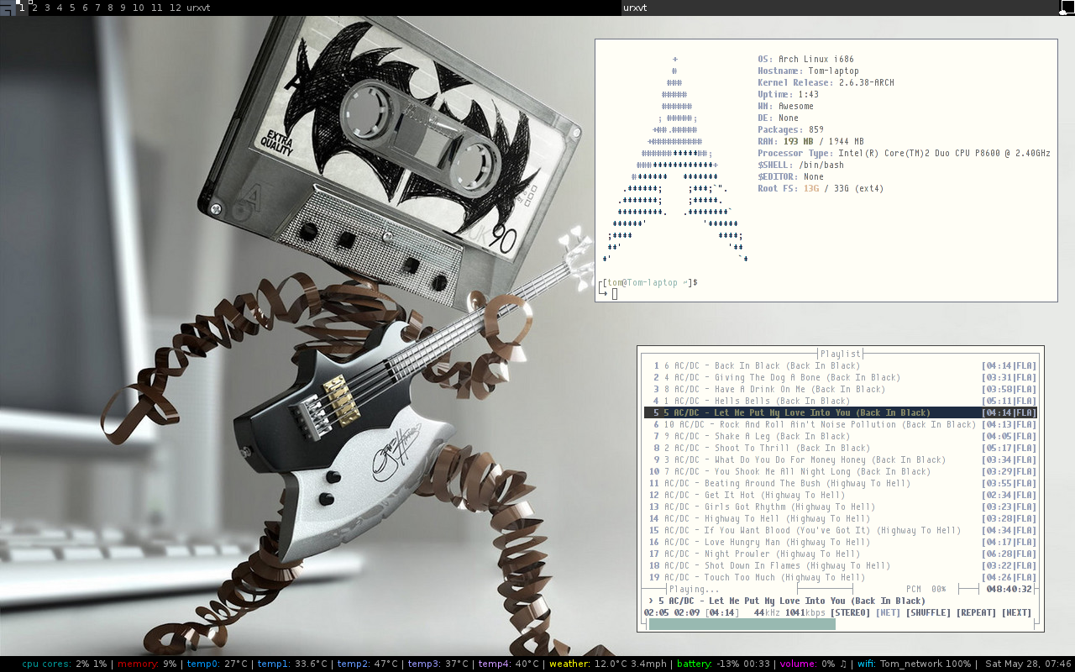The image size is (1075, 672).
Task: Select 'Rock And Roll Ain't Noise Pollution' row
Action: 841,424
